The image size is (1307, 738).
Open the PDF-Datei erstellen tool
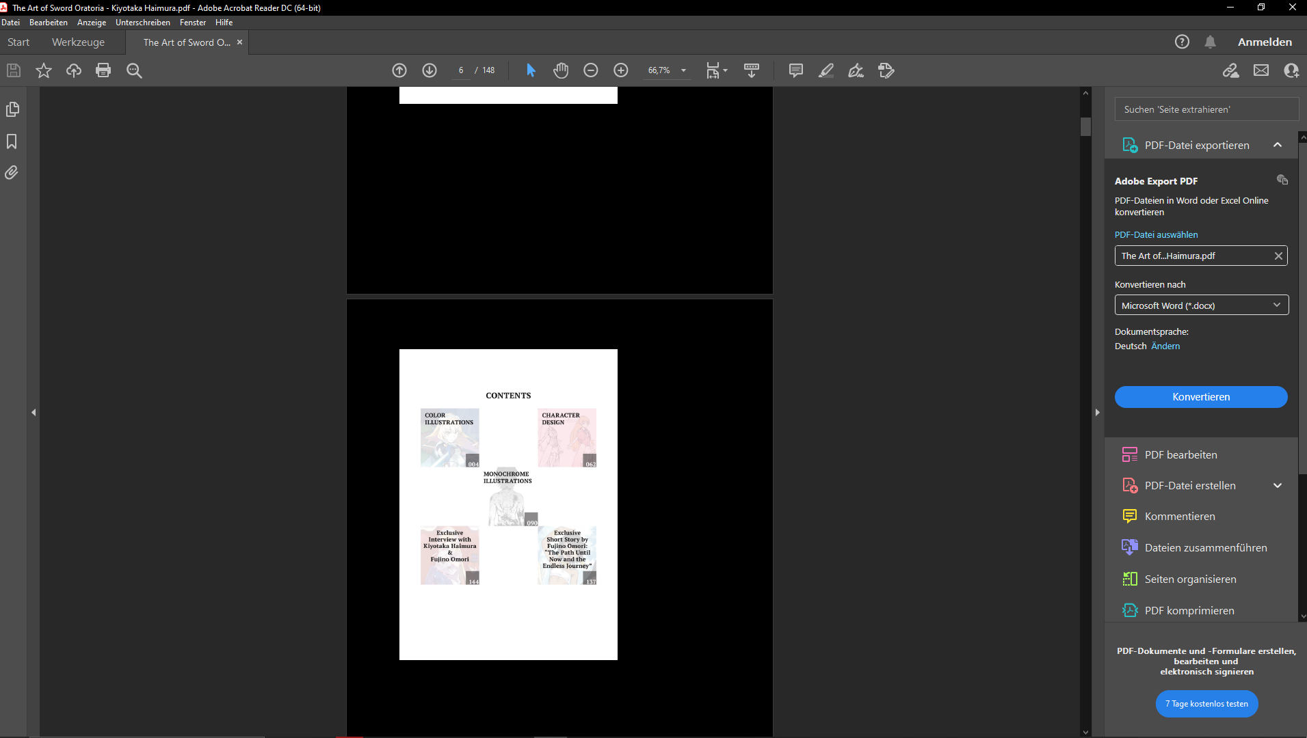click(1189, 485)
